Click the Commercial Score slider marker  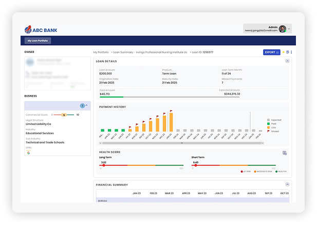pos(64,115)
